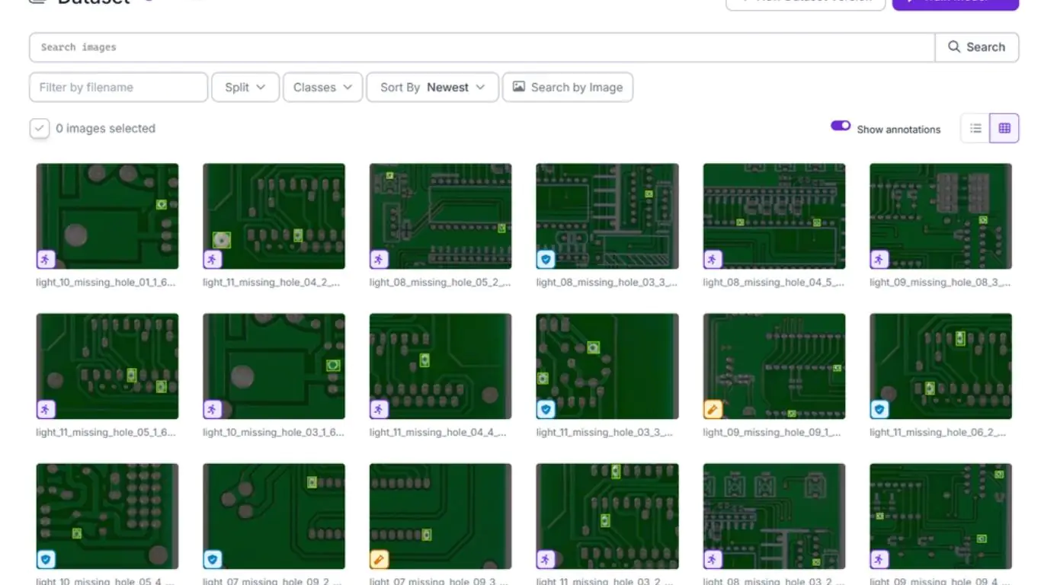
Task: Click the valid shield badge on light_11_missing_hole_06 thumbnail
Action: coord(879,409)
